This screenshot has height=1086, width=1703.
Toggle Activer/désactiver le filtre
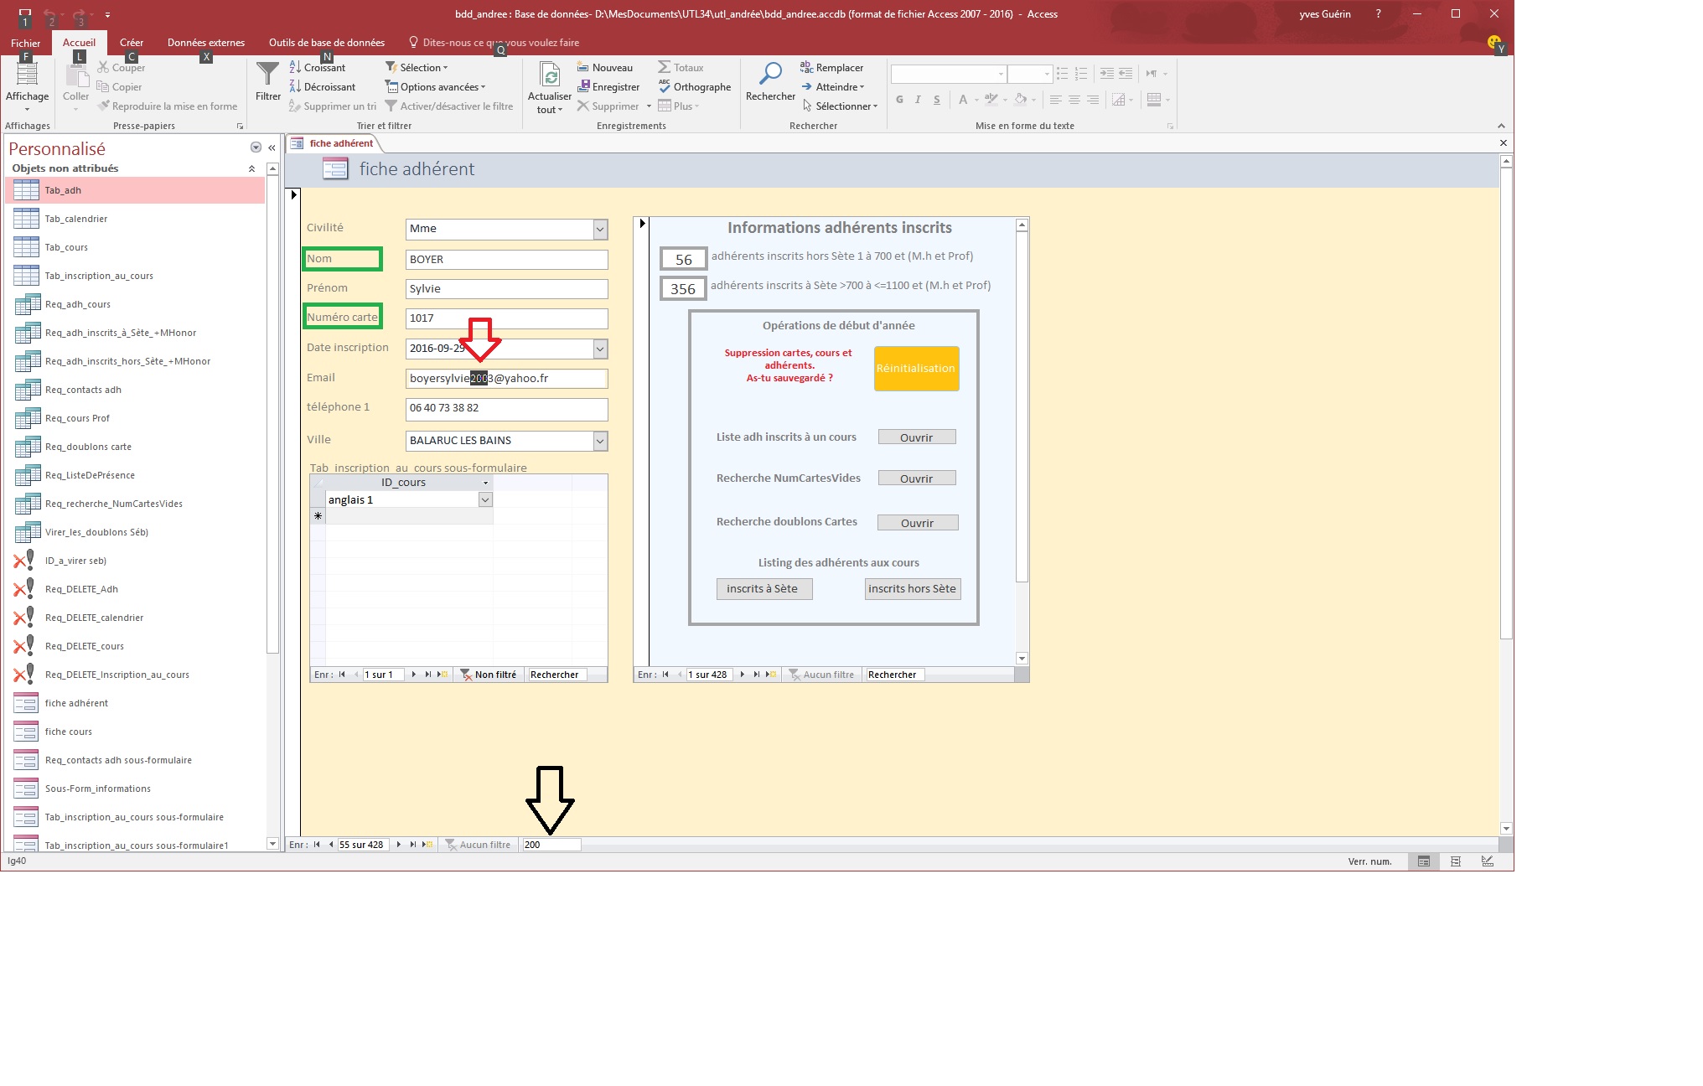(448, 106)
